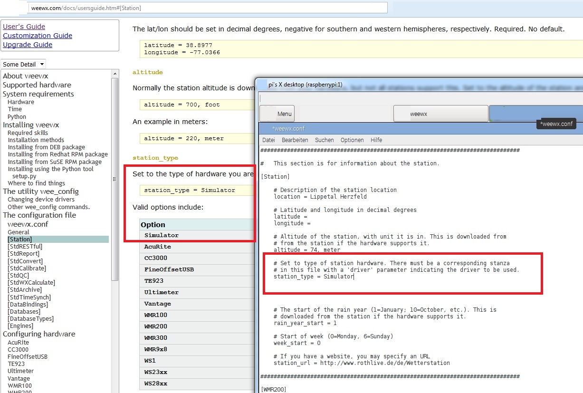Click the Menu button on the pi desktop
This screenshot has height=393, width=583.
(277, 114)
